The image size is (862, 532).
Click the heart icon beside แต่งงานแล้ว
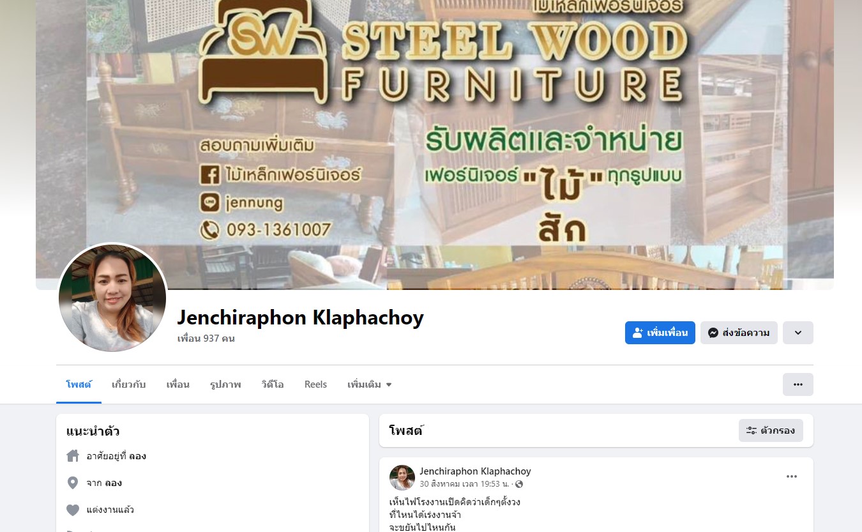(73, 510)
